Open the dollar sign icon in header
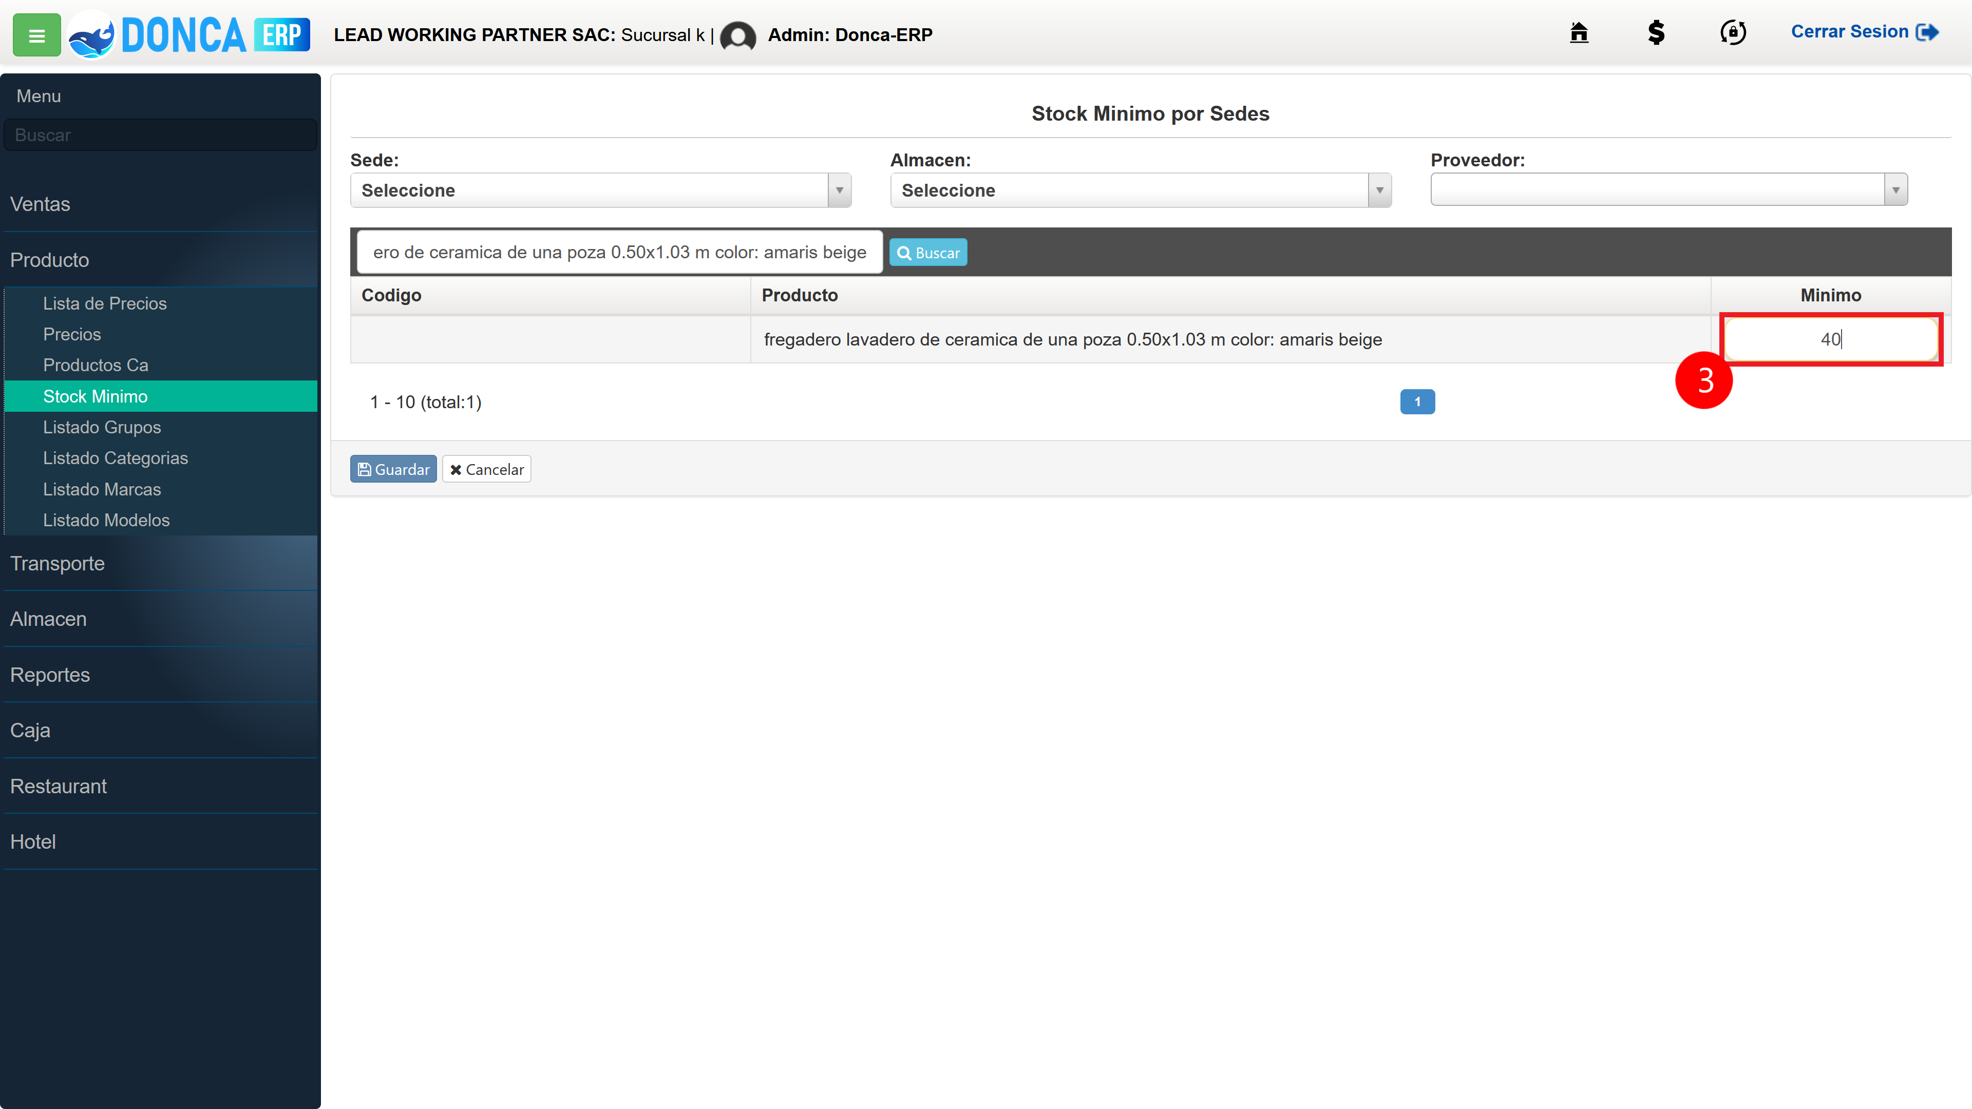This screenshot has height=1109, width=1972. (1656, 32)
